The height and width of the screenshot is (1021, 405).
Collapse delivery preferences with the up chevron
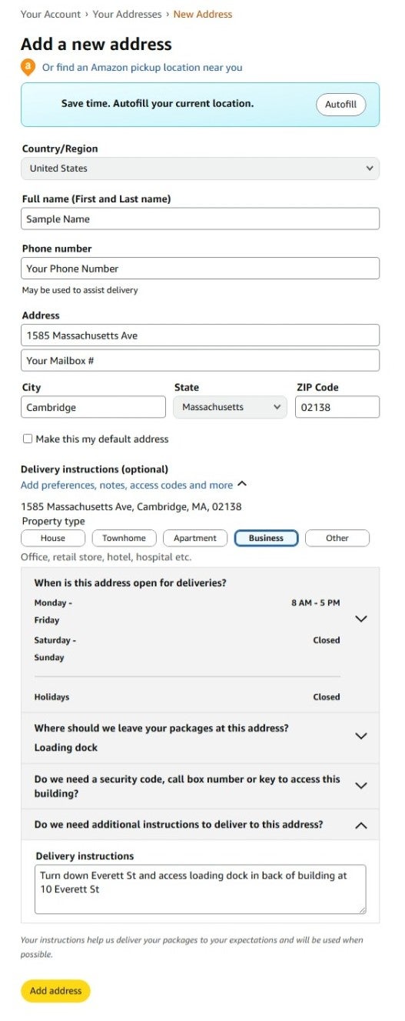(x=242, y=485)
